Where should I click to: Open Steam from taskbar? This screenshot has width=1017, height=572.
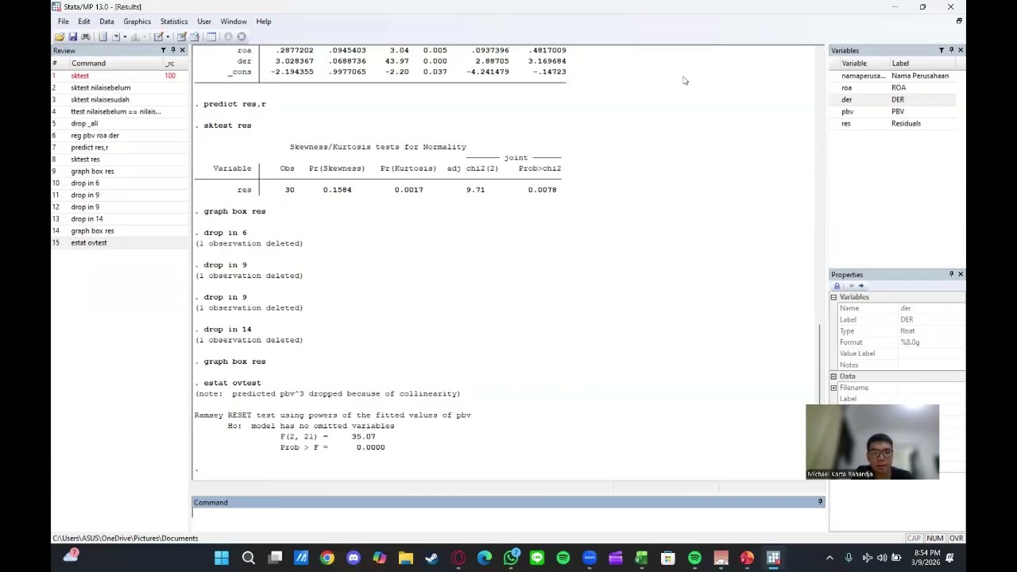pos(431,558)
